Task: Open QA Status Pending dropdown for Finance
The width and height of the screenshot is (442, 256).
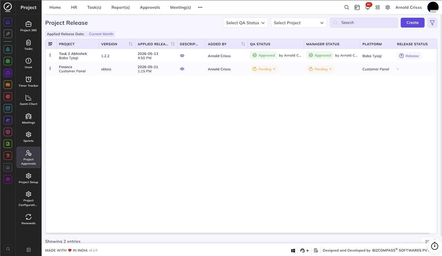Action: tap(264, 69)
